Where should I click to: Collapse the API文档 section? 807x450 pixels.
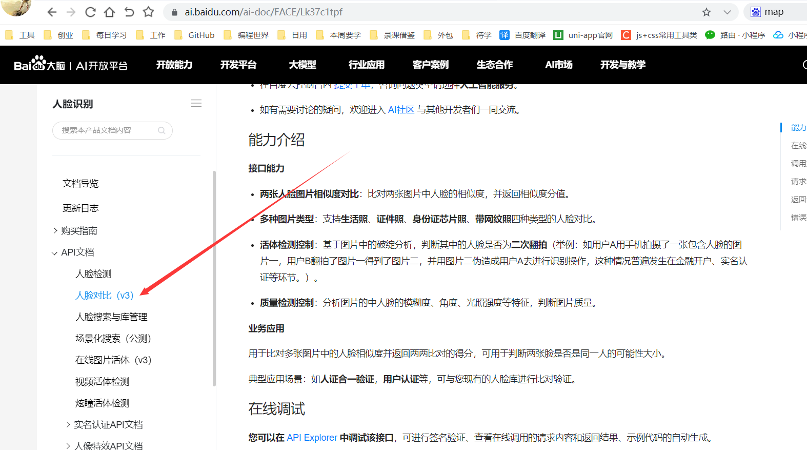[73, 252]
